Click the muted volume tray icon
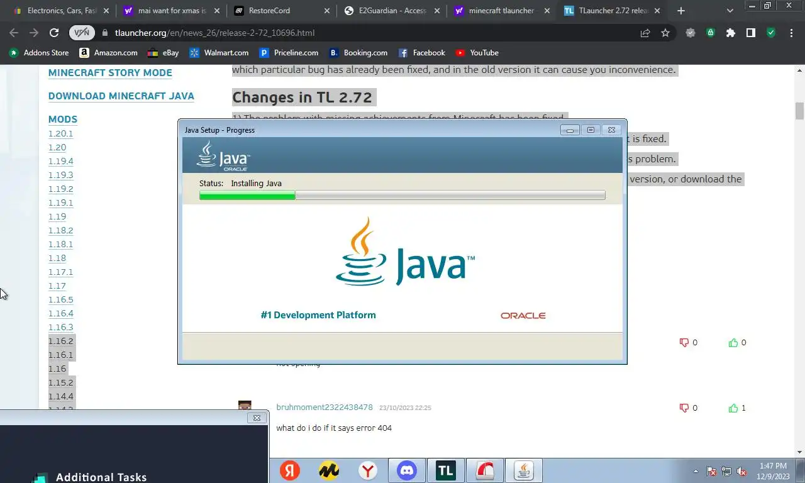805x483 pixels. pyautogui.click(x=741, y=471)
